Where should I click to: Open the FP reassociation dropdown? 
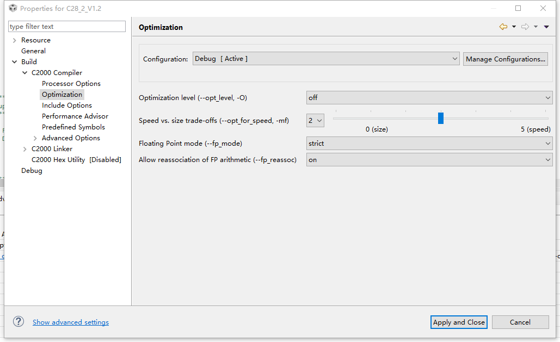[429, 160]
